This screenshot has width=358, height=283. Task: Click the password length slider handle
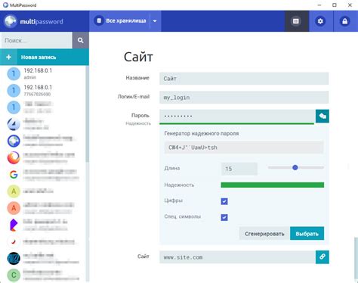[x=295, y=167]
